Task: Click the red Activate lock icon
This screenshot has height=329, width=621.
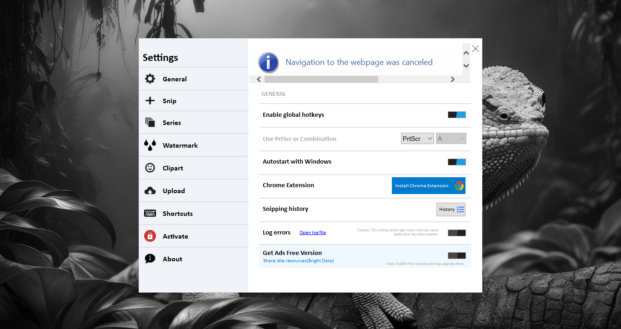Action: coord(150,236)
